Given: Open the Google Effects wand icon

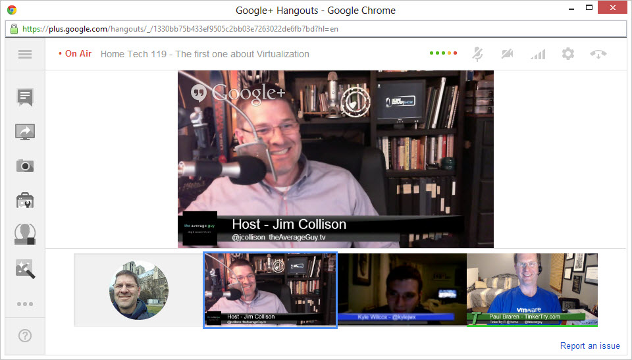Looking at the screenshot, I should tap(25, 269).
